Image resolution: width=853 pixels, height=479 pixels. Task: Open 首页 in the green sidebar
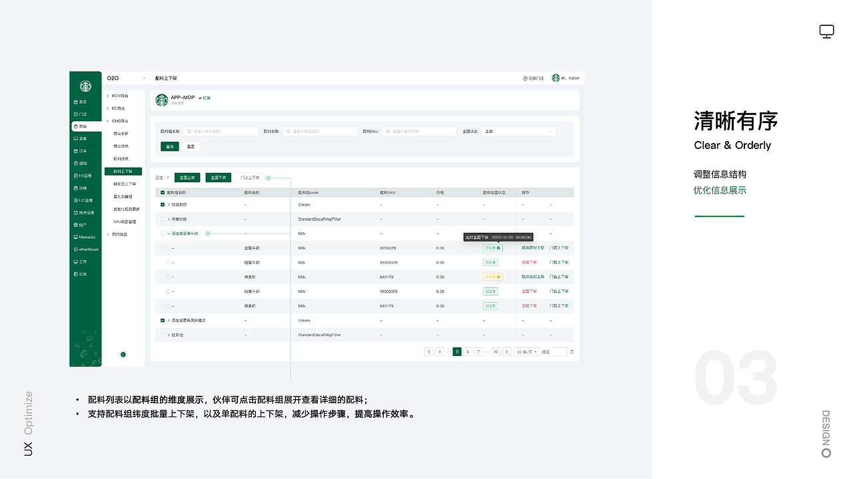tap(80, 102)
